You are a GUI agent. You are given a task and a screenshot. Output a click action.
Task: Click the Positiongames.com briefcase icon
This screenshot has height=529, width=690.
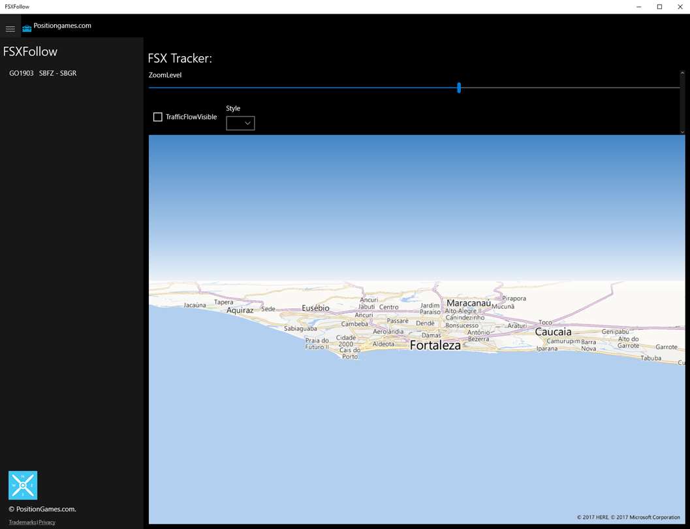(x=27, y=29)
